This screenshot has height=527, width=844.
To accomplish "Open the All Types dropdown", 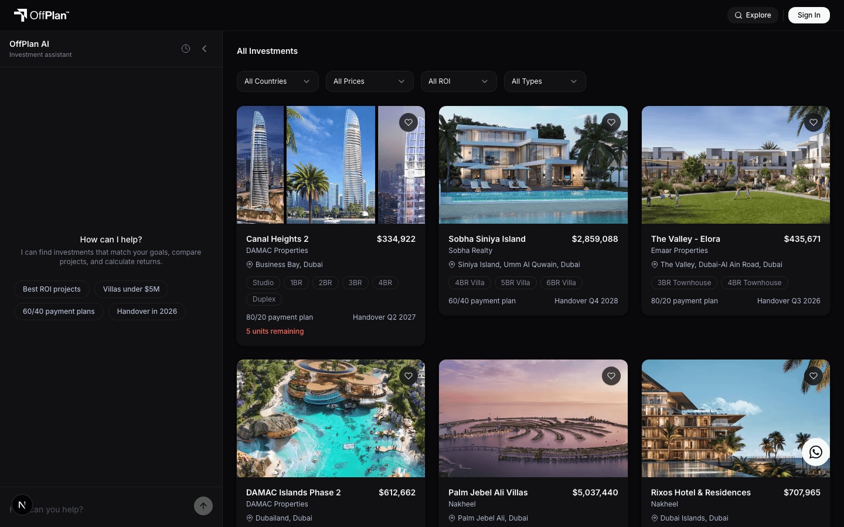I will coord(545,81).
